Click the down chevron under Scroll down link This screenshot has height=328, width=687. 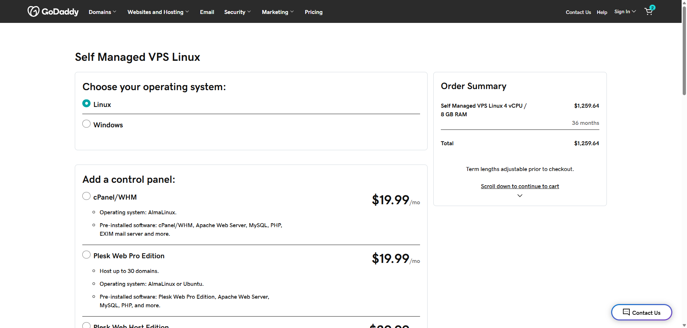pyautogui.click(x=520, y=196)
